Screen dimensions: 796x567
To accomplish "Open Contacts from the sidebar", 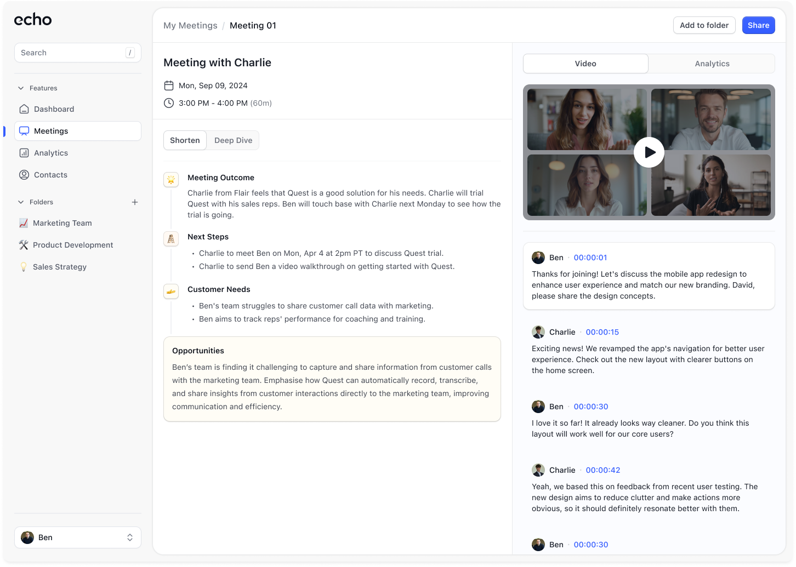I will (x=78, y=175).
